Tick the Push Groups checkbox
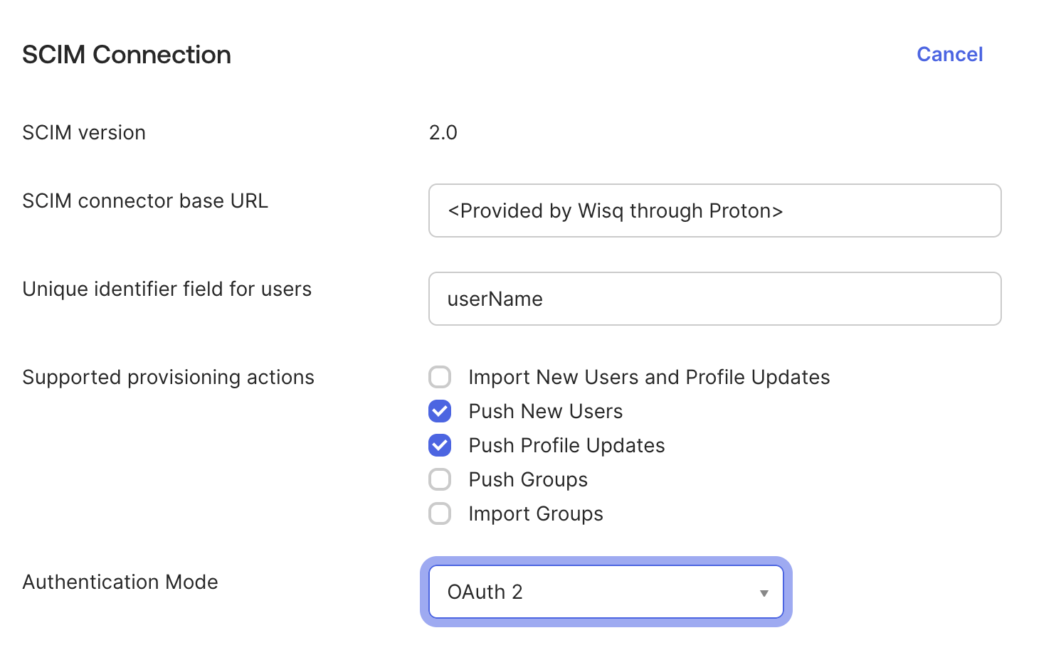Screen dimensions: 1056x650 click(x=440, y=479)
